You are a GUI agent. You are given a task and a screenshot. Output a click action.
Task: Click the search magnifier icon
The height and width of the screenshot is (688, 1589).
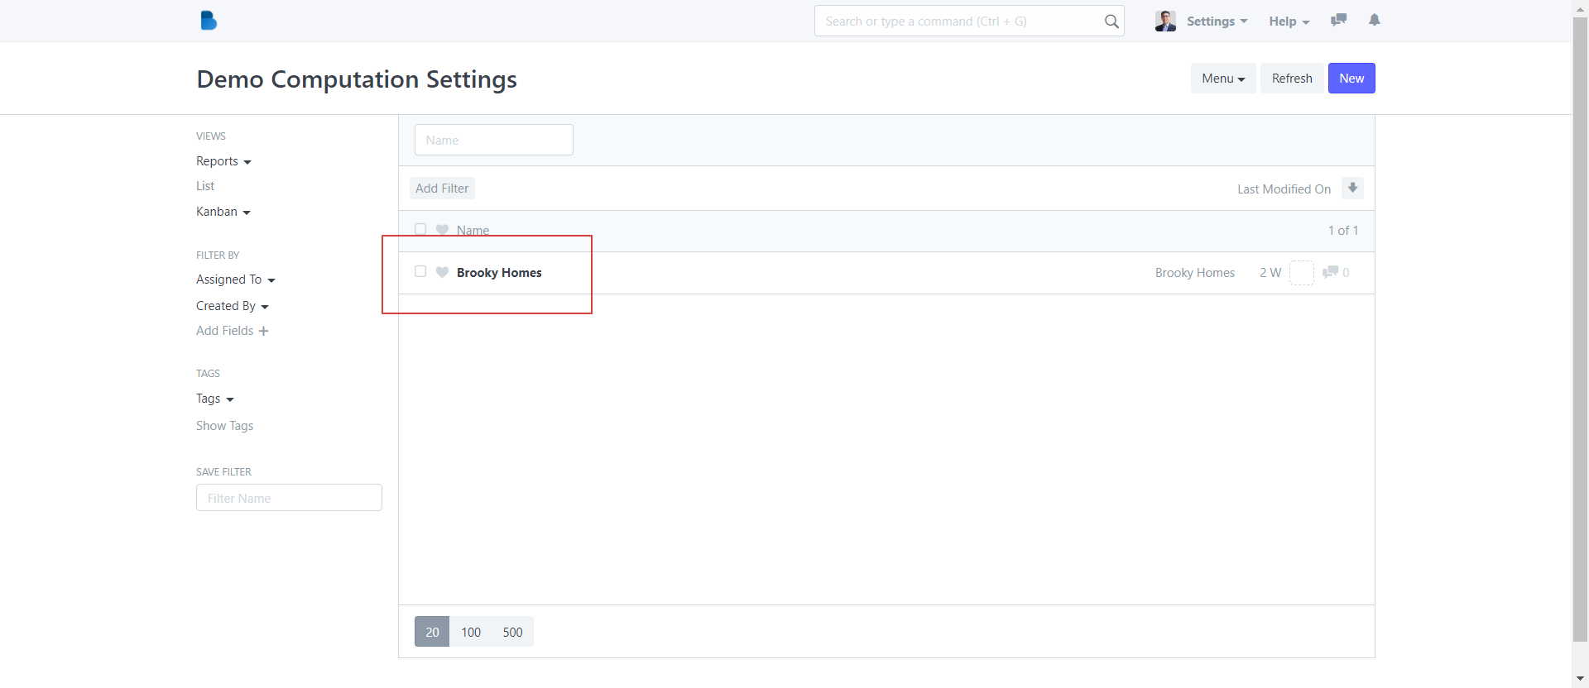point(1111,21)
